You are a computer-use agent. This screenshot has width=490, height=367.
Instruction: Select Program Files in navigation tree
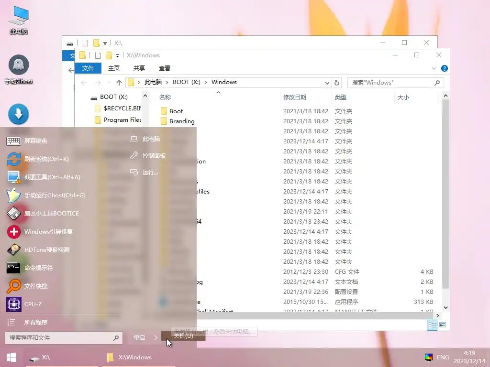(x=118, y=120)
